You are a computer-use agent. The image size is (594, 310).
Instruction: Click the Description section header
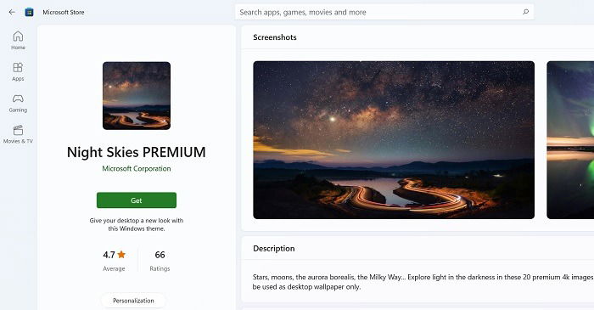coord(273,248)
